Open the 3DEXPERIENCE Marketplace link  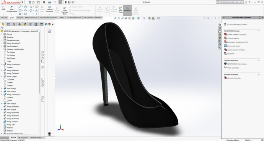click(x=237, y=64)
